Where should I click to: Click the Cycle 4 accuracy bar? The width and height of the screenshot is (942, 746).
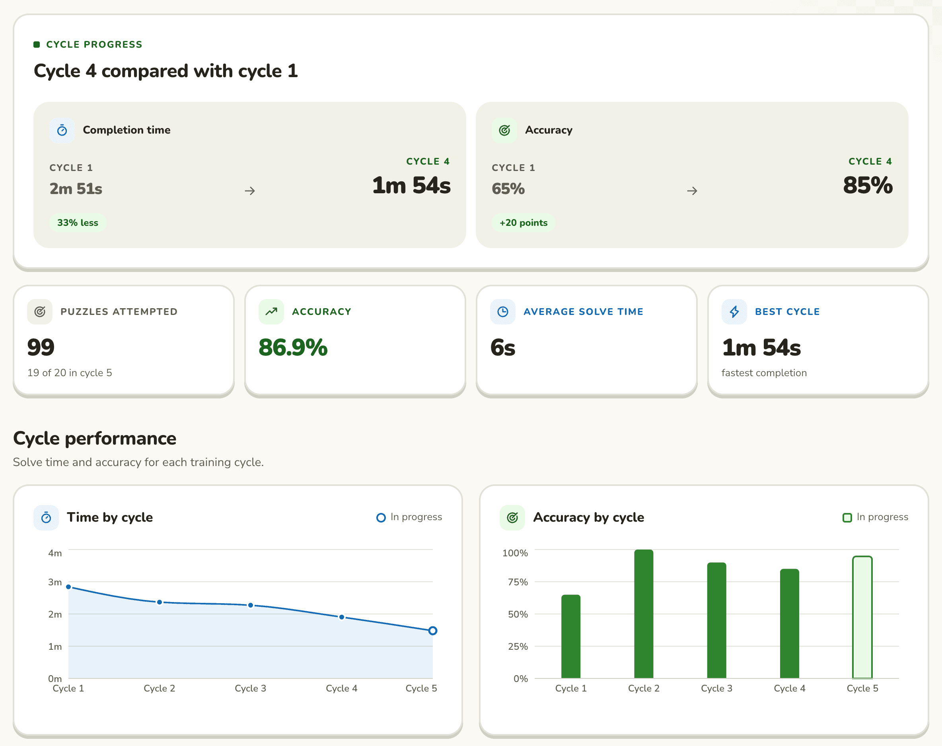pos(790,623)
